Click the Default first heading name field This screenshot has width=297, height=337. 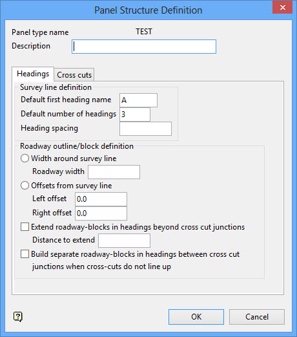click(138, 100)
